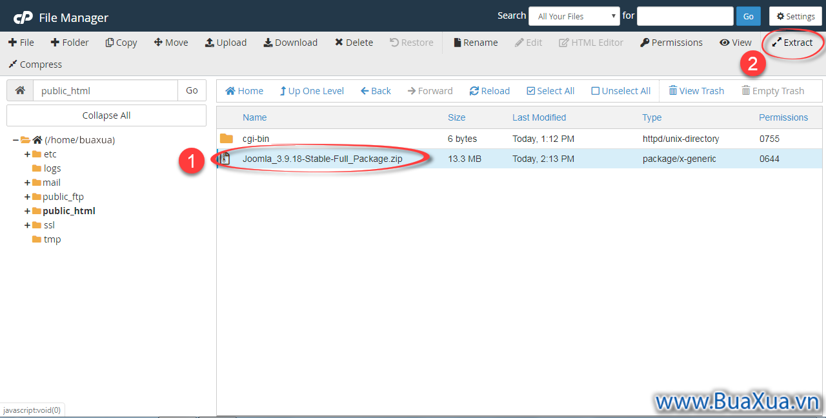Extract the selected zip archive
Screen dimensions: 826x418
click(792, 43)
